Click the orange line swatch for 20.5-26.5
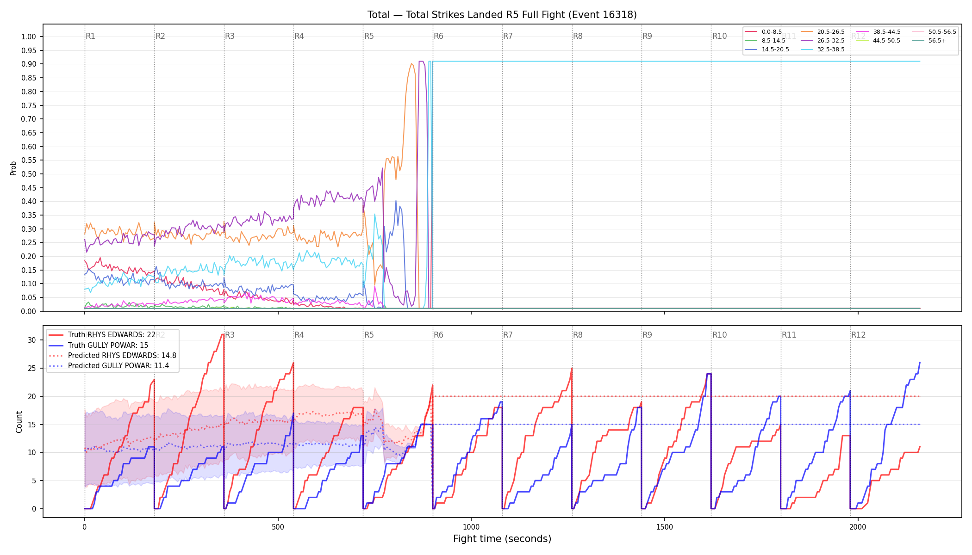Viewport: 972px width, 555px height. (x=807, y=32)
